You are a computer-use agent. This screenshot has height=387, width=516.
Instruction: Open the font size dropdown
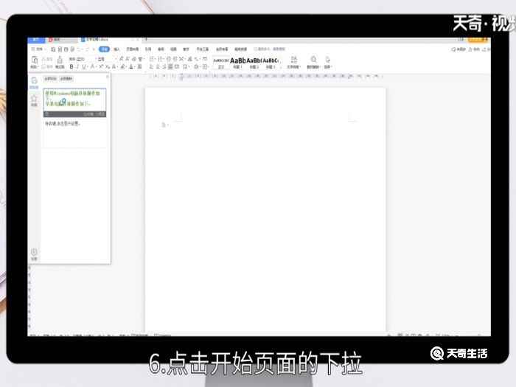point(101,59)
